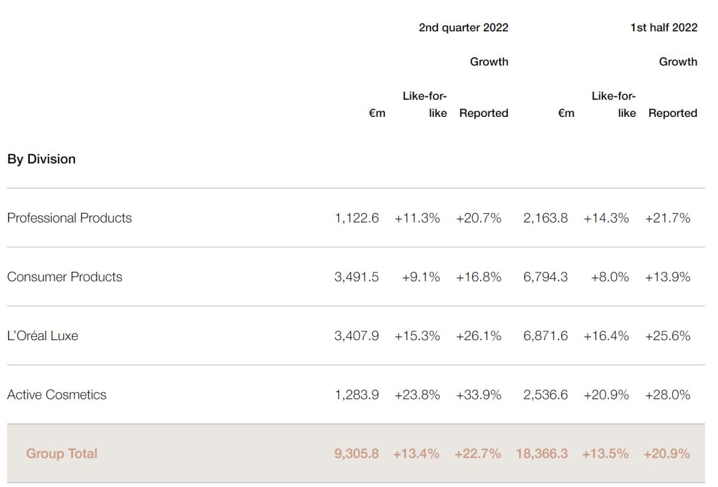Select Professional Products value 1,122.6
The width and height of the screenshot is (718, 487).
(356, 218)
